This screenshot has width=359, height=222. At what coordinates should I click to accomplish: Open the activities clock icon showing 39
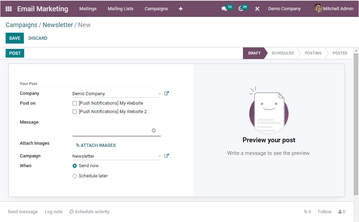pyautogui.click(x=241, y=8)
